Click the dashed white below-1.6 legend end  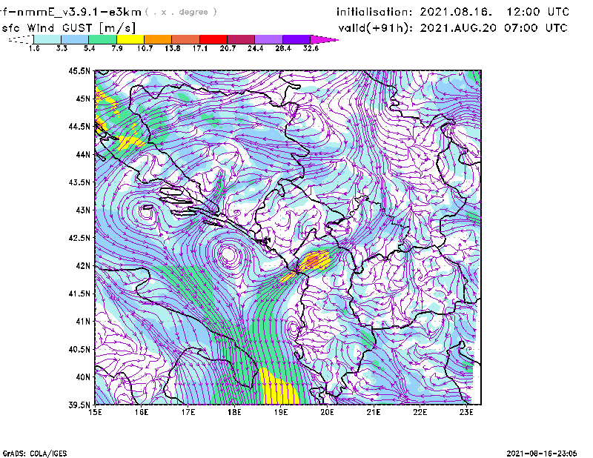(21, 39)
